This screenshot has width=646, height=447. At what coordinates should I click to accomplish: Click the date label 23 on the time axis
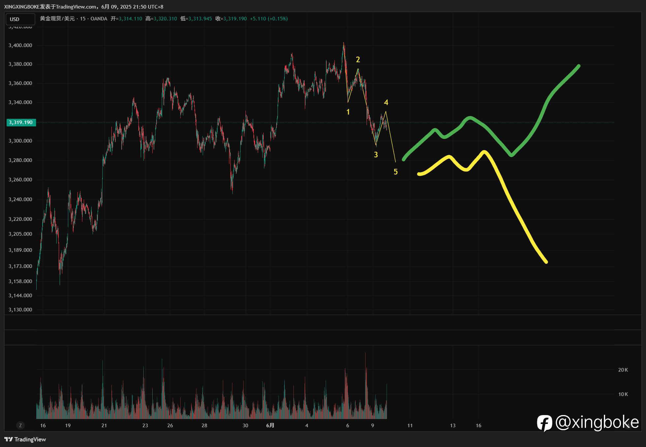(145, 426)
